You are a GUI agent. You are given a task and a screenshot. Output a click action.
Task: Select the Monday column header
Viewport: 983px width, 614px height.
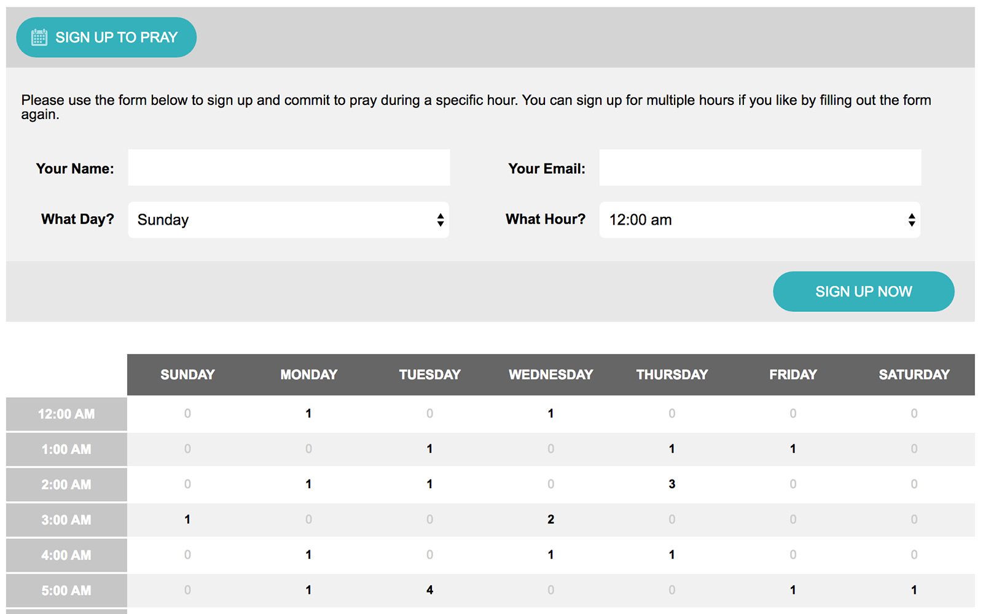[309, 375]
